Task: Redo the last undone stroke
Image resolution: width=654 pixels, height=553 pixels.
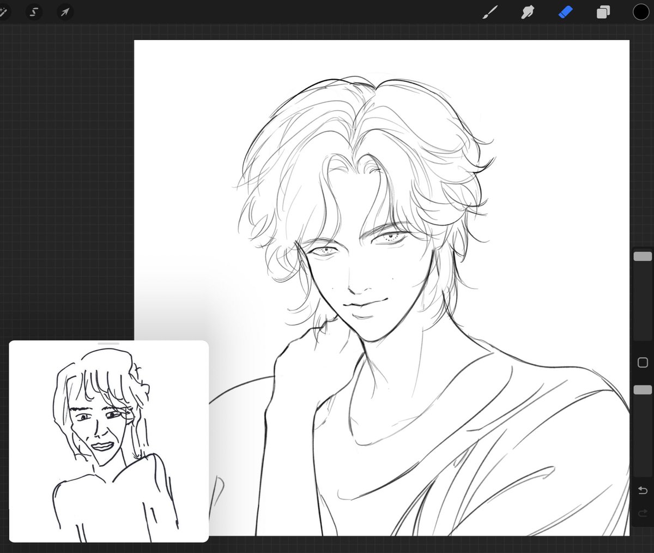Action: click(643, 513)
